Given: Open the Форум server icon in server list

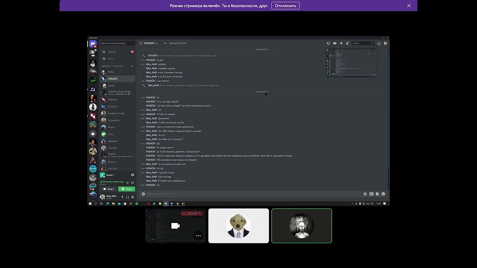Looking at the screenshot, I should (x=93, y=169).
